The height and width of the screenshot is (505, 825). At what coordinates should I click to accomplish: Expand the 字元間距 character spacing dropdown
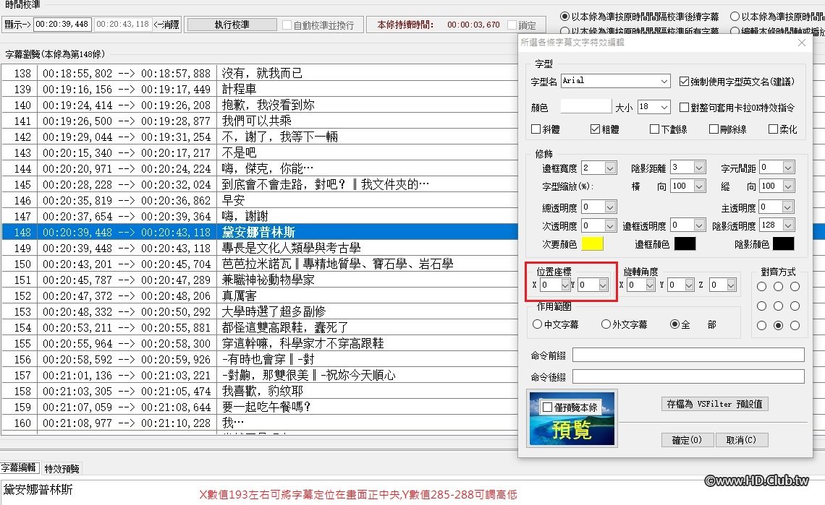click(787, 168)
